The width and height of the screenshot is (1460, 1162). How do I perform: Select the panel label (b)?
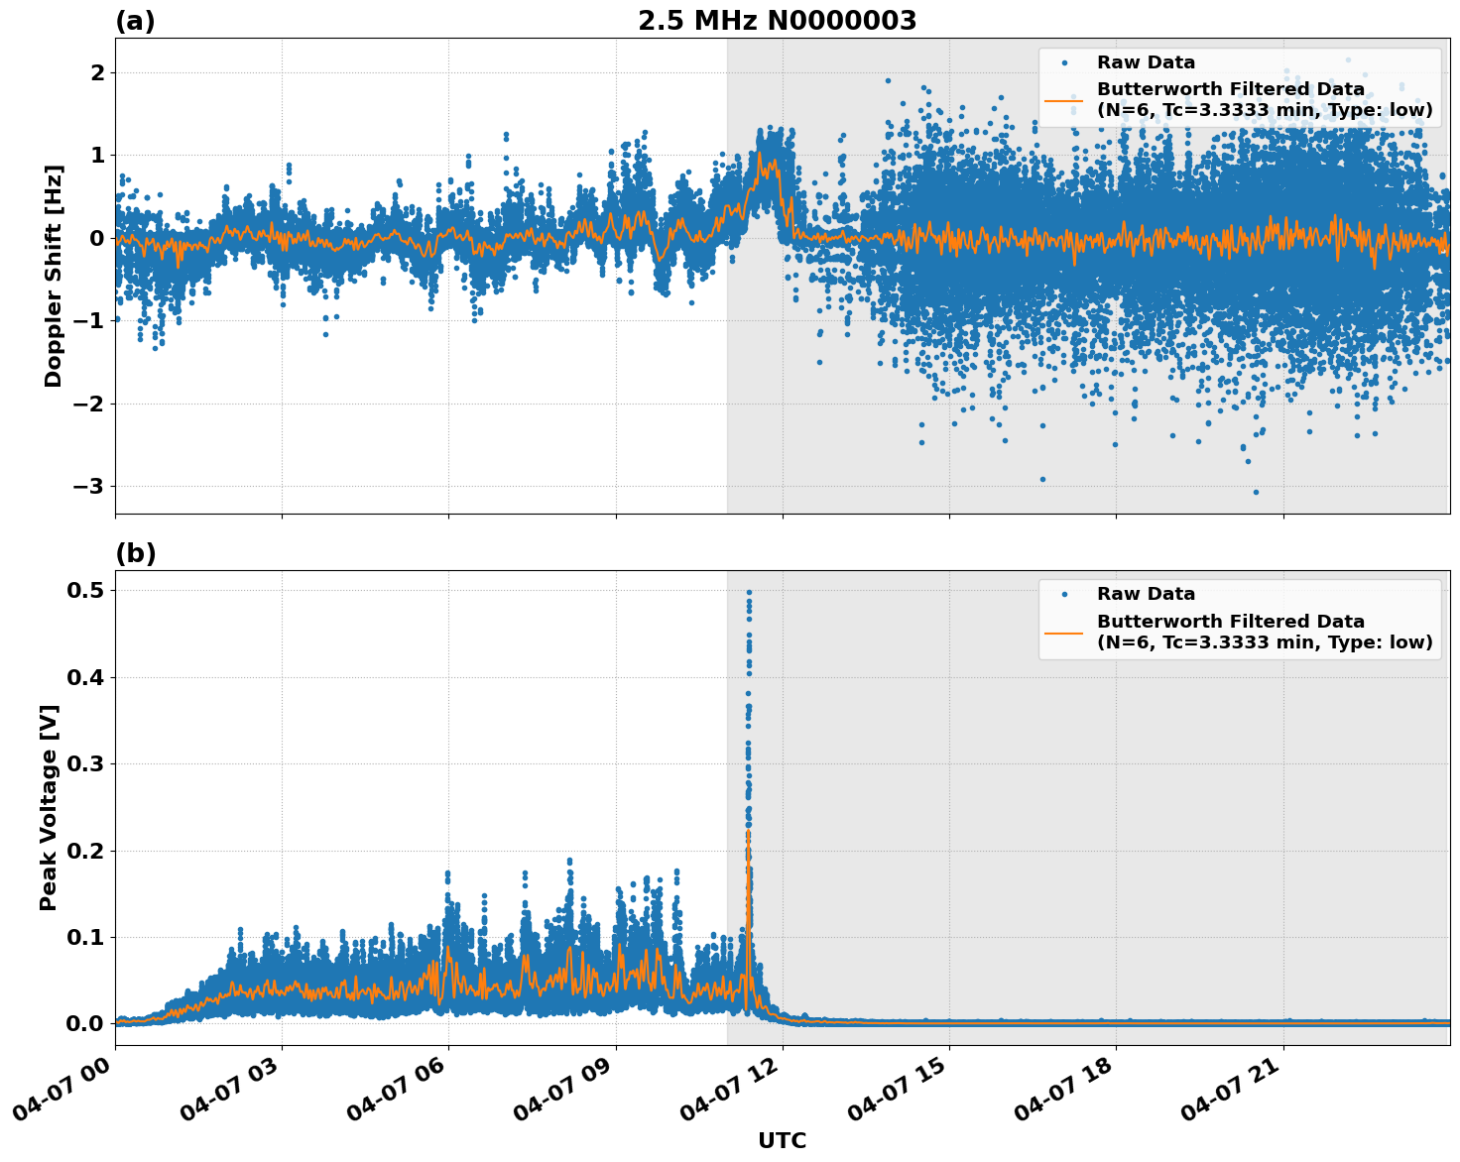click(137, 551)
